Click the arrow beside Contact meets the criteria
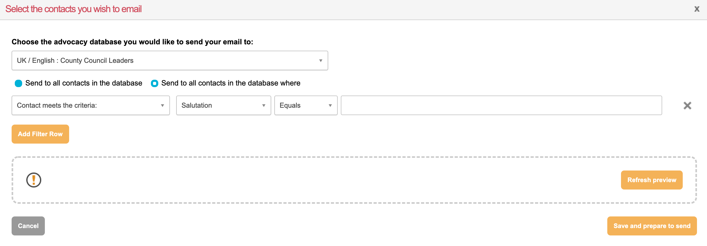 (162, 105)
